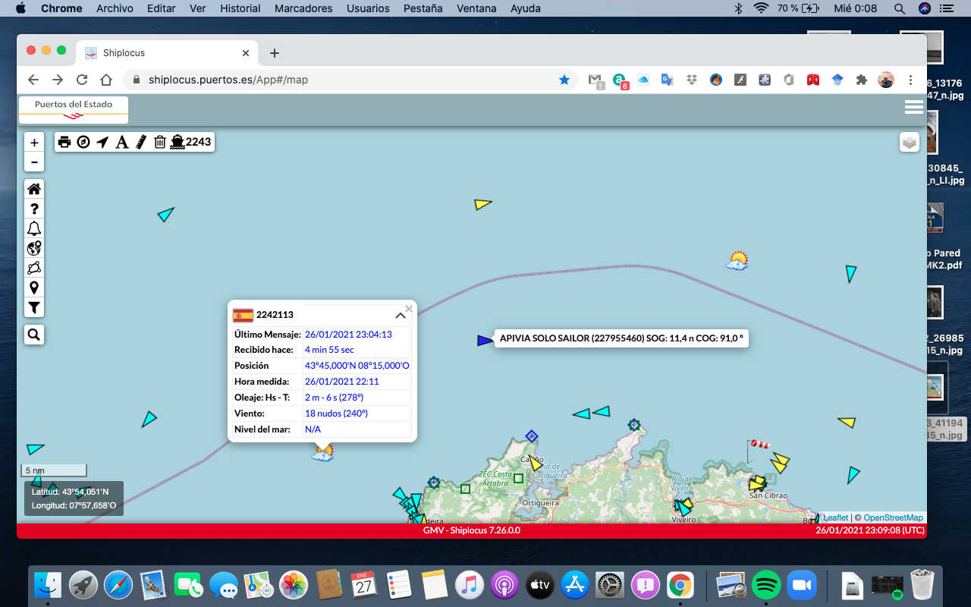Launch Zoom from the Dock
The image size is (971, 607).
coord(800,585)
